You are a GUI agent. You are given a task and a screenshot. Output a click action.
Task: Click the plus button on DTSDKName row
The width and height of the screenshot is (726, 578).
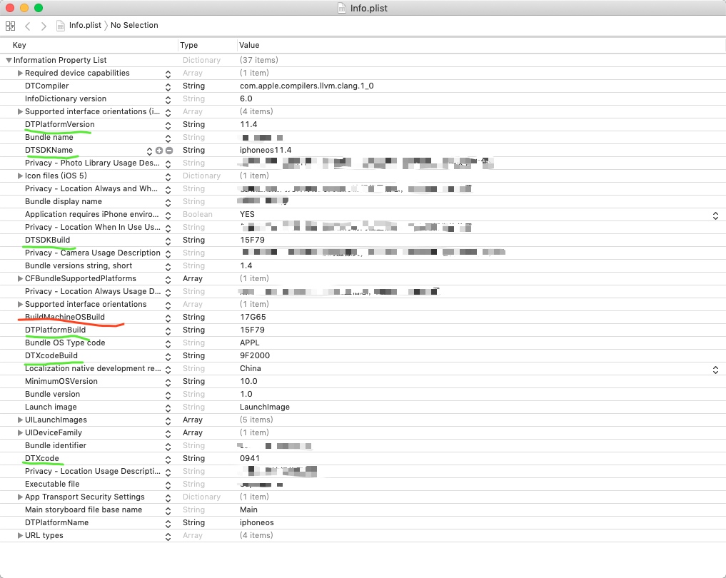click(159, 151)
